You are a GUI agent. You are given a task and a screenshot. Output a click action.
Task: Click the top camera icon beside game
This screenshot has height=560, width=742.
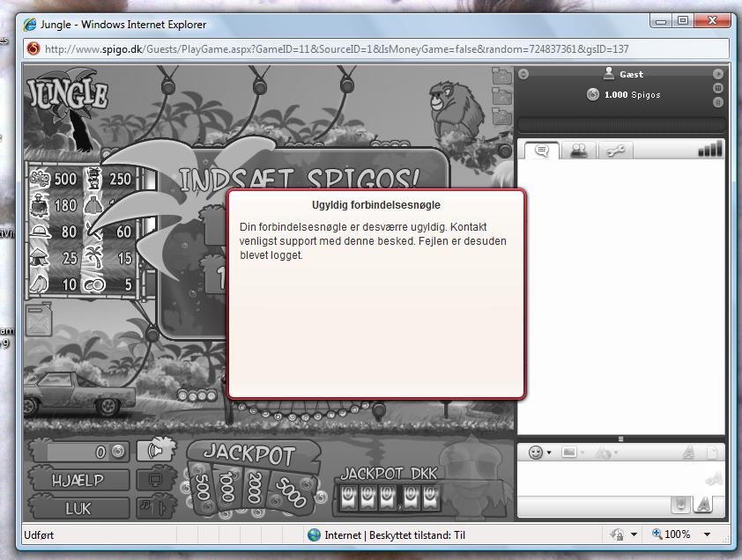pyautogui.click(x=501, y=77)
